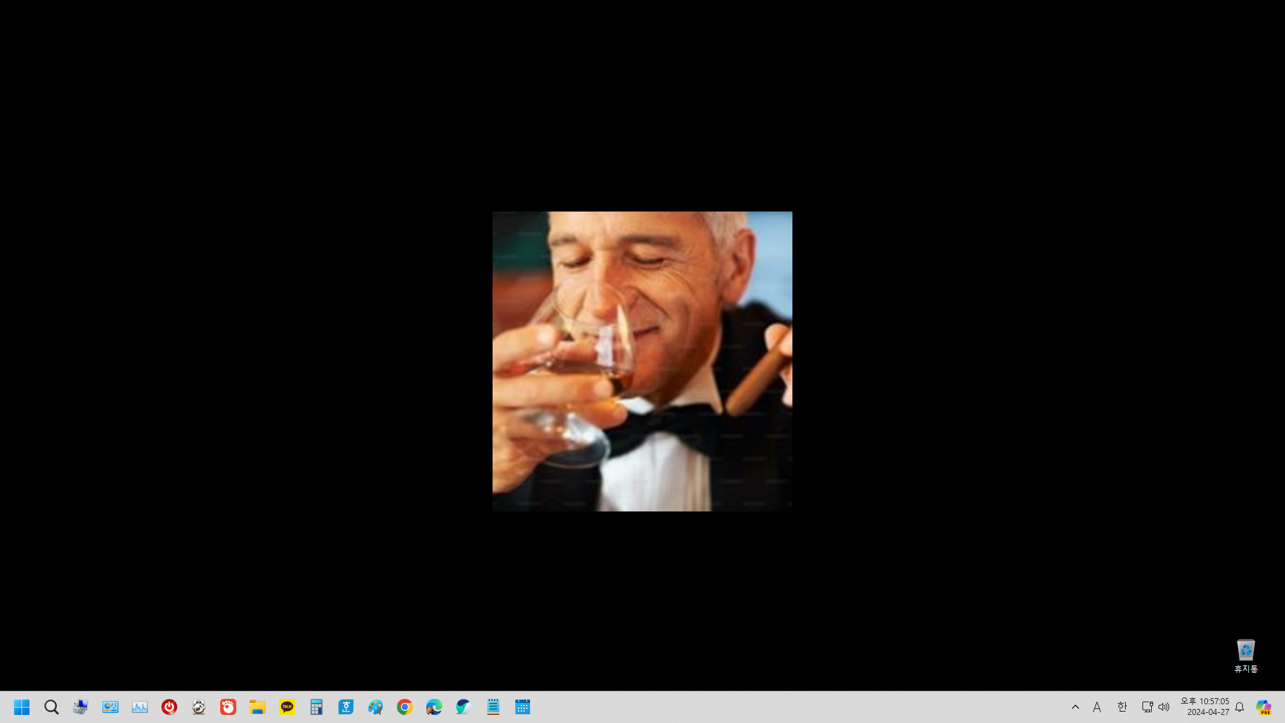1285x723 pixels.
Task: Expand hidden system tray icons chevron
Action: [x=1076, y=707]
